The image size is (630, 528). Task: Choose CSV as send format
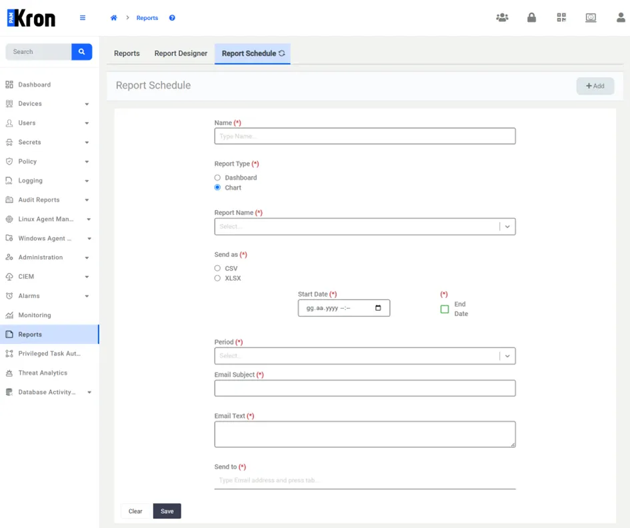(217, 268)
